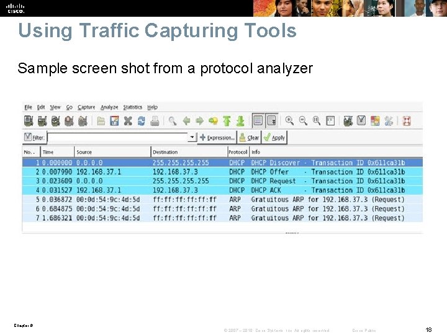Click 00:0d:54:9c:4d:5d source in packet 5
The height and width of the screenshot is (335, 447).
(108, 199)
